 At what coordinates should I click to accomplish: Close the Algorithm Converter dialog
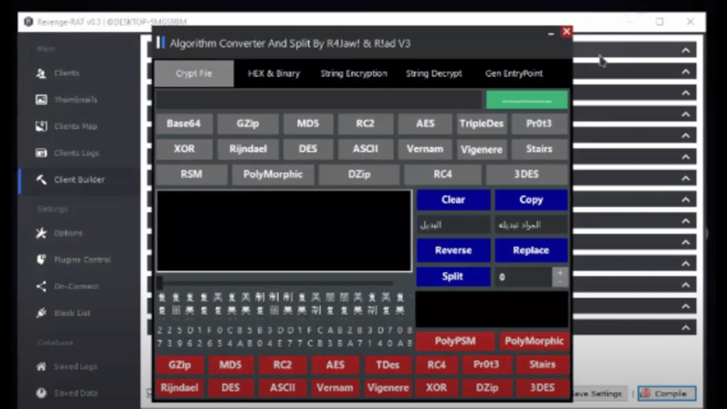click(567, 31)
